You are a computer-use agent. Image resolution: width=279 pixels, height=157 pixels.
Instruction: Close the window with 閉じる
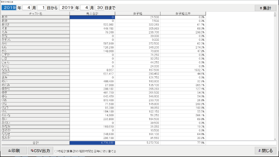pos(265,151)
